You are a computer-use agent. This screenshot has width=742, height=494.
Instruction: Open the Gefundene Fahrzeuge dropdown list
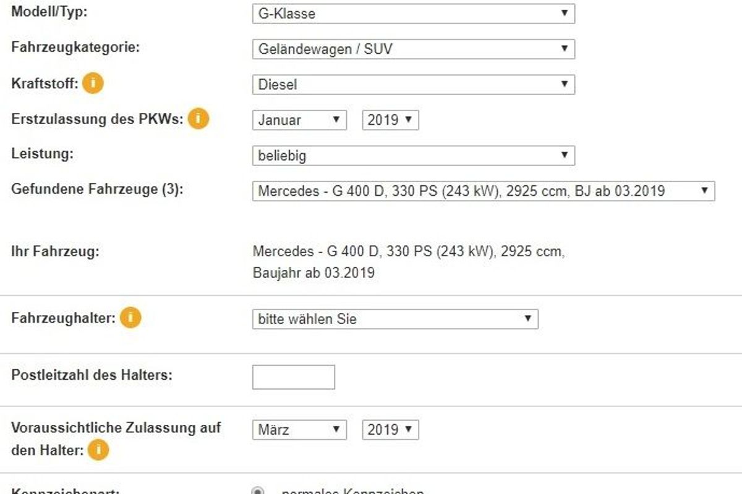tap(483, 191)
